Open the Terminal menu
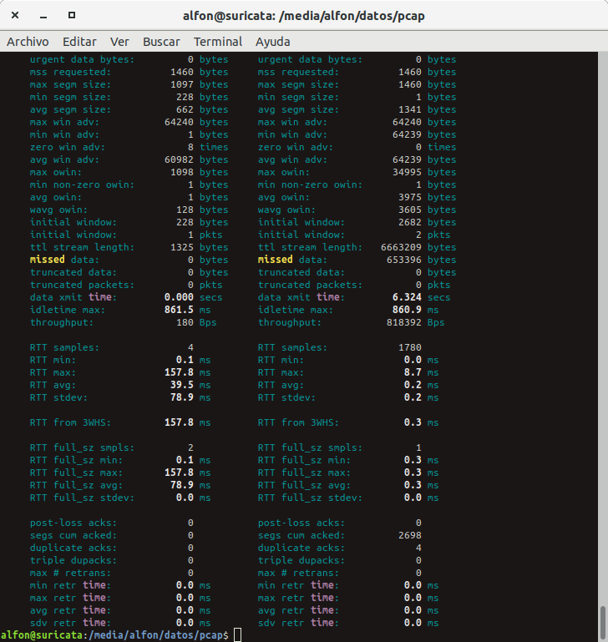Image resolution: width=608 pixels, height=642 pixels. click(218, 42)
